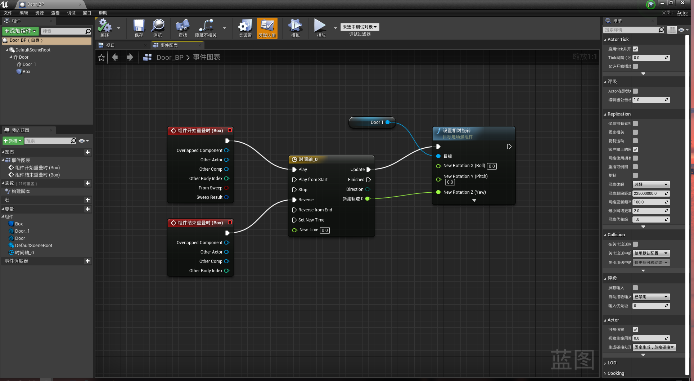Screen dimensions: 694x381
Task: Open the 编辑 menu
Action: click(24, 13)
